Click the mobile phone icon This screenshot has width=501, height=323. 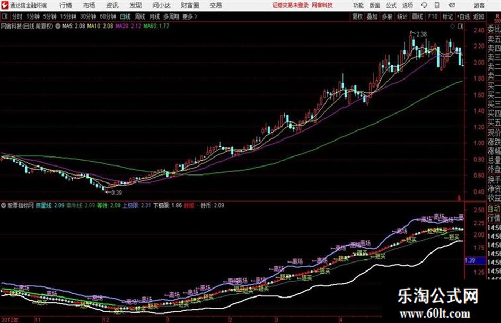pyautogui.click(x=437, y=5)
